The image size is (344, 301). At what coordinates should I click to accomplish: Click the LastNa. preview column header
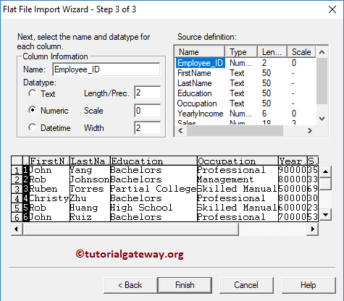90,161
